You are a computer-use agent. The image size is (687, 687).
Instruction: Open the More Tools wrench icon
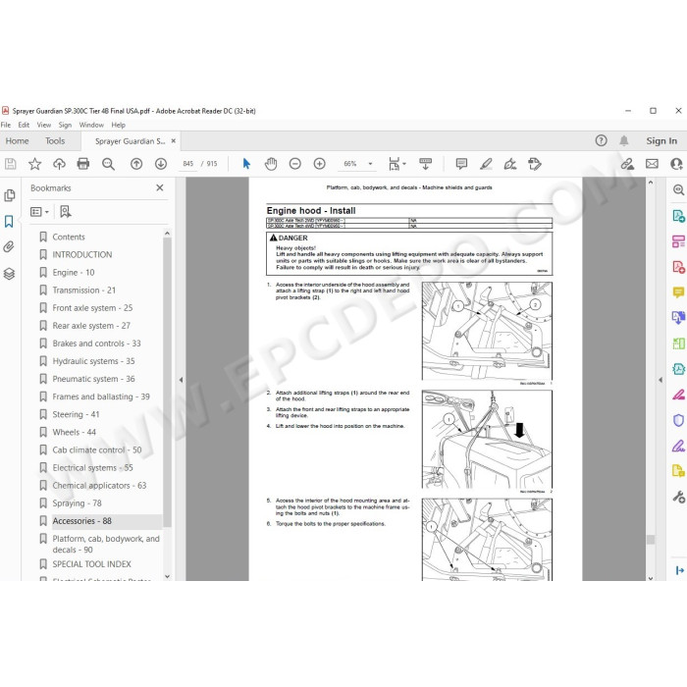678,498
